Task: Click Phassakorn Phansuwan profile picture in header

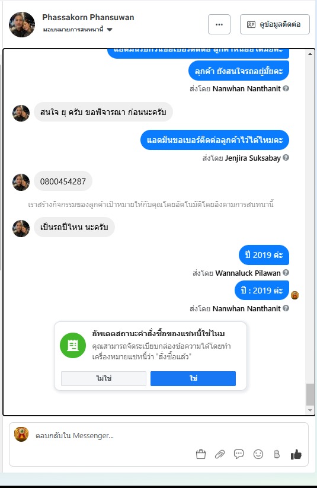Action: (x=22, y=24)
